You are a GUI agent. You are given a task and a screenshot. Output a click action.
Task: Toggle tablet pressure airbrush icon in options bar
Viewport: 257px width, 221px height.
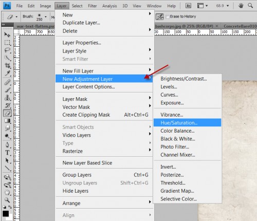(160, 16)
